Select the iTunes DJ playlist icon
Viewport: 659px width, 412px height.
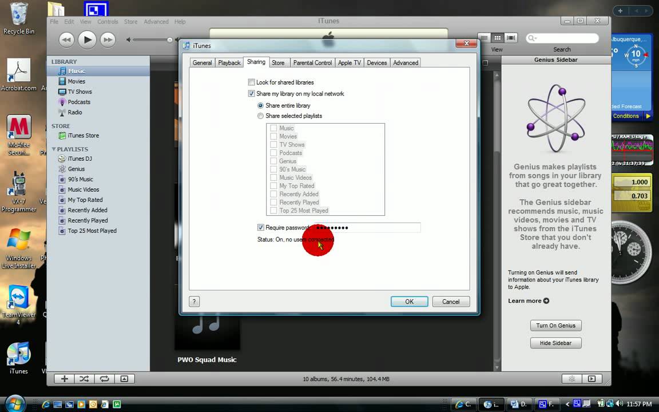(62, 159)
